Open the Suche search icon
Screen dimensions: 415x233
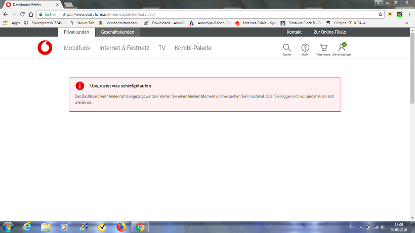coord(287,50)
